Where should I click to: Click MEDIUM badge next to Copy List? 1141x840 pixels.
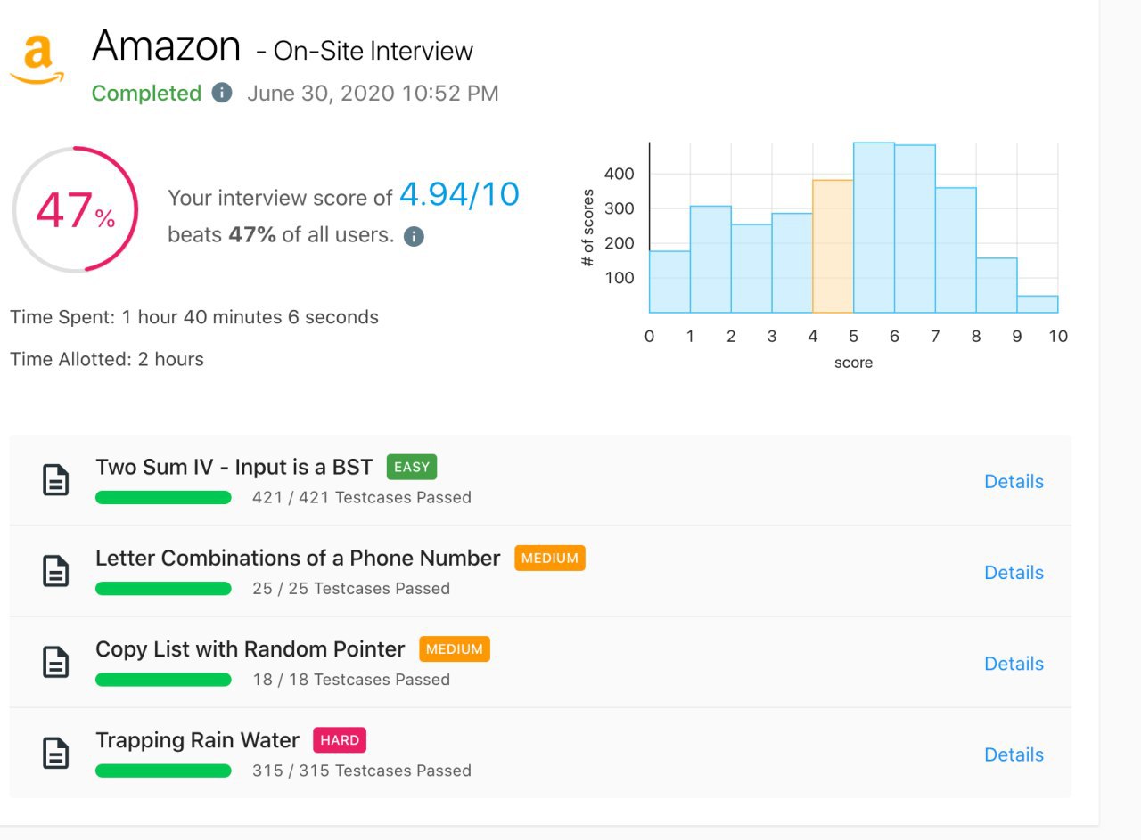tap(455, 649)
